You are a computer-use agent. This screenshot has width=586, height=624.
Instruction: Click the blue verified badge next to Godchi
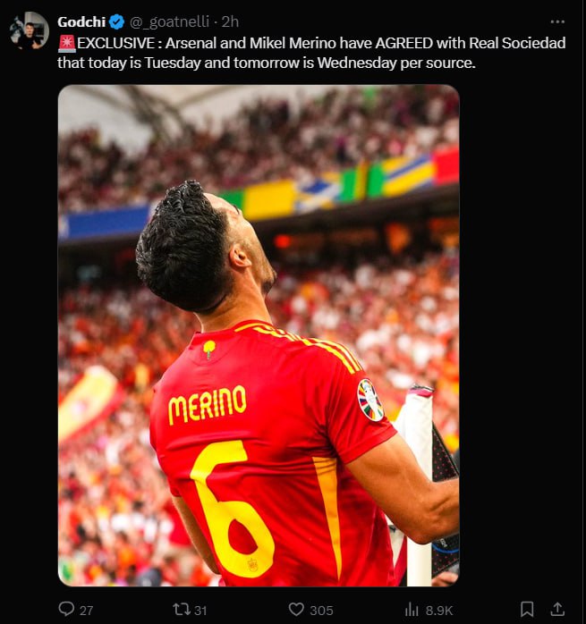click(116, 21)
